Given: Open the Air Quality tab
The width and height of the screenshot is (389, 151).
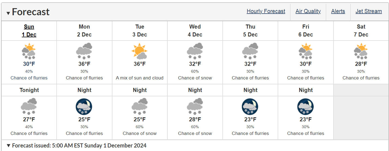Looking at the screenshot, I should 308,11.
